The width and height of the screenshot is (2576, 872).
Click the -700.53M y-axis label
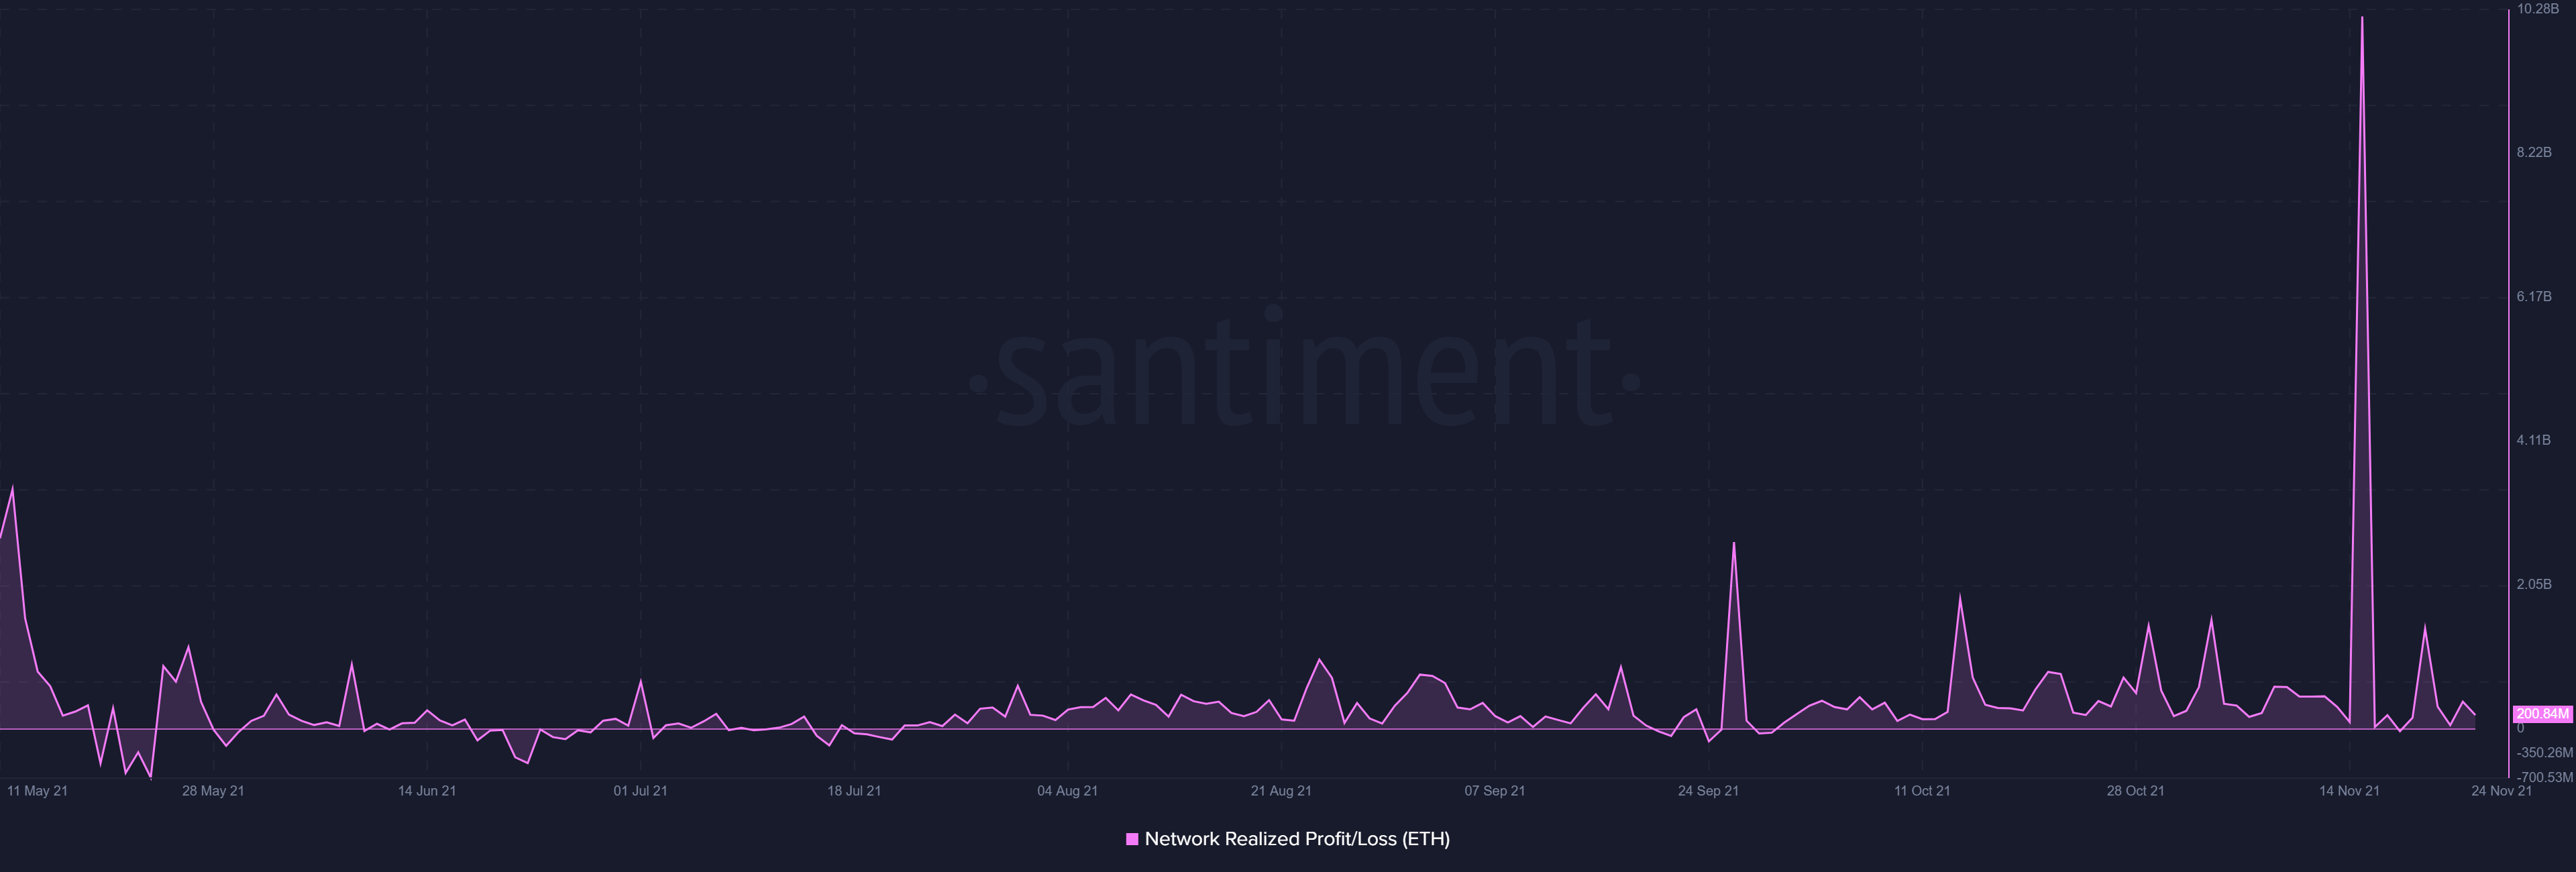[2544, 777]
